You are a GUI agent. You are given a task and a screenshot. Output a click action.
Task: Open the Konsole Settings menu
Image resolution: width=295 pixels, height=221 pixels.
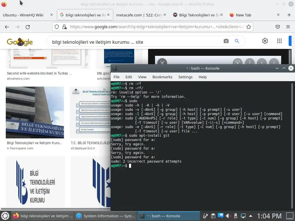pos(185,77)
